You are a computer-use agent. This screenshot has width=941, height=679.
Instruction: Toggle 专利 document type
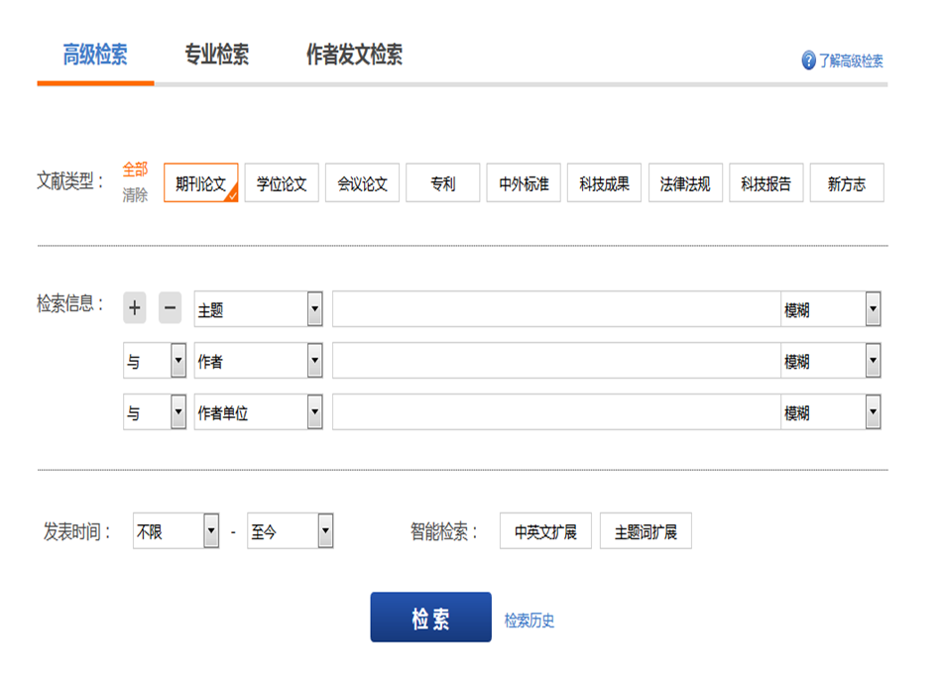coord(443,183)
